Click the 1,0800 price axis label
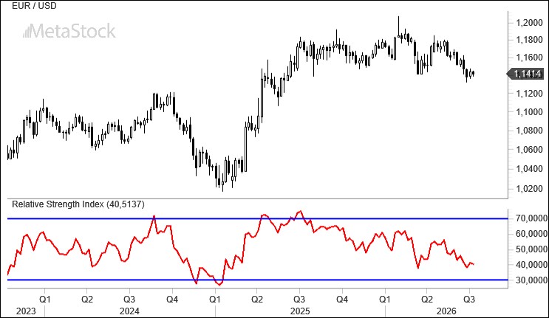The height and width of the screenshot is (318, 549). click(x=529, y=131)
